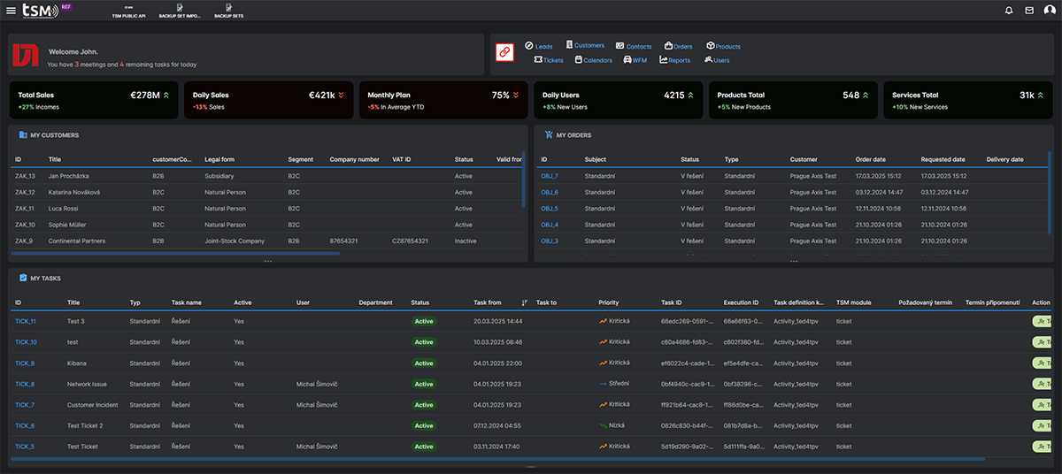Expand the My Customers panel resize handle
This screenshot has width=1062, height=474.
[268, 262]
